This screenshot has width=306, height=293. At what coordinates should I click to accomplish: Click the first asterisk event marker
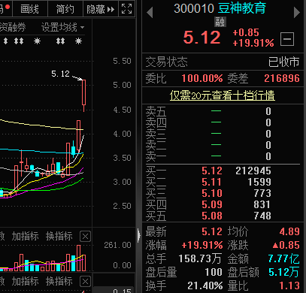click(37, 41)
